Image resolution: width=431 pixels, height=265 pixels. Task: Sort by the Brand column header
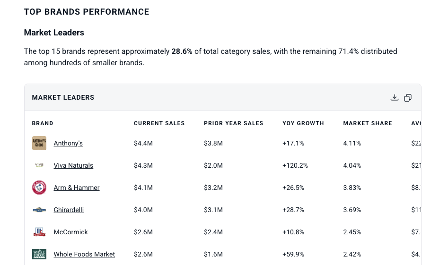[x=43, y=123]
